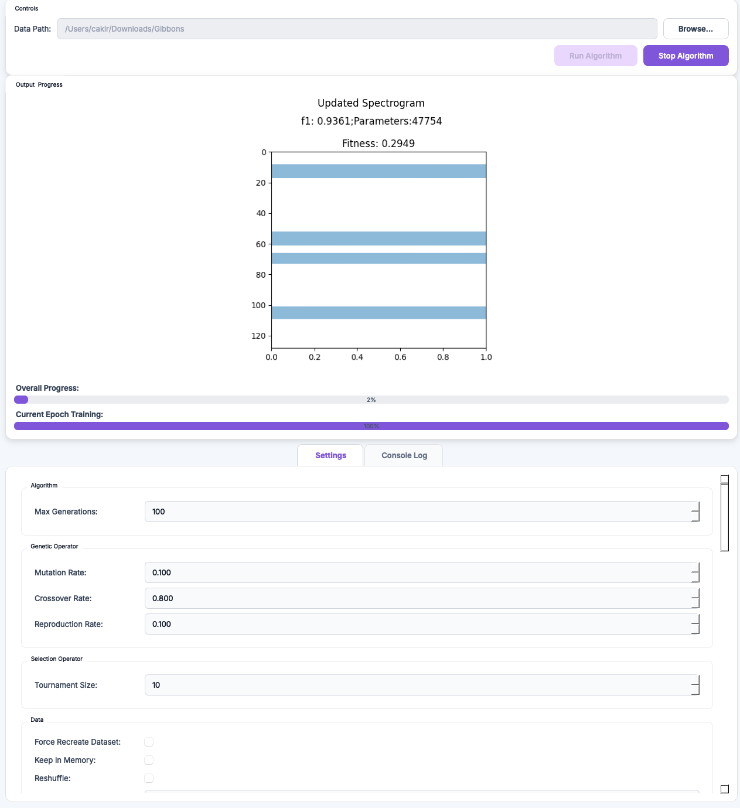Screen dimensions: 740x808
Task: Click the settings scrollbar up arrow button
Action: (x=725, y=479)
